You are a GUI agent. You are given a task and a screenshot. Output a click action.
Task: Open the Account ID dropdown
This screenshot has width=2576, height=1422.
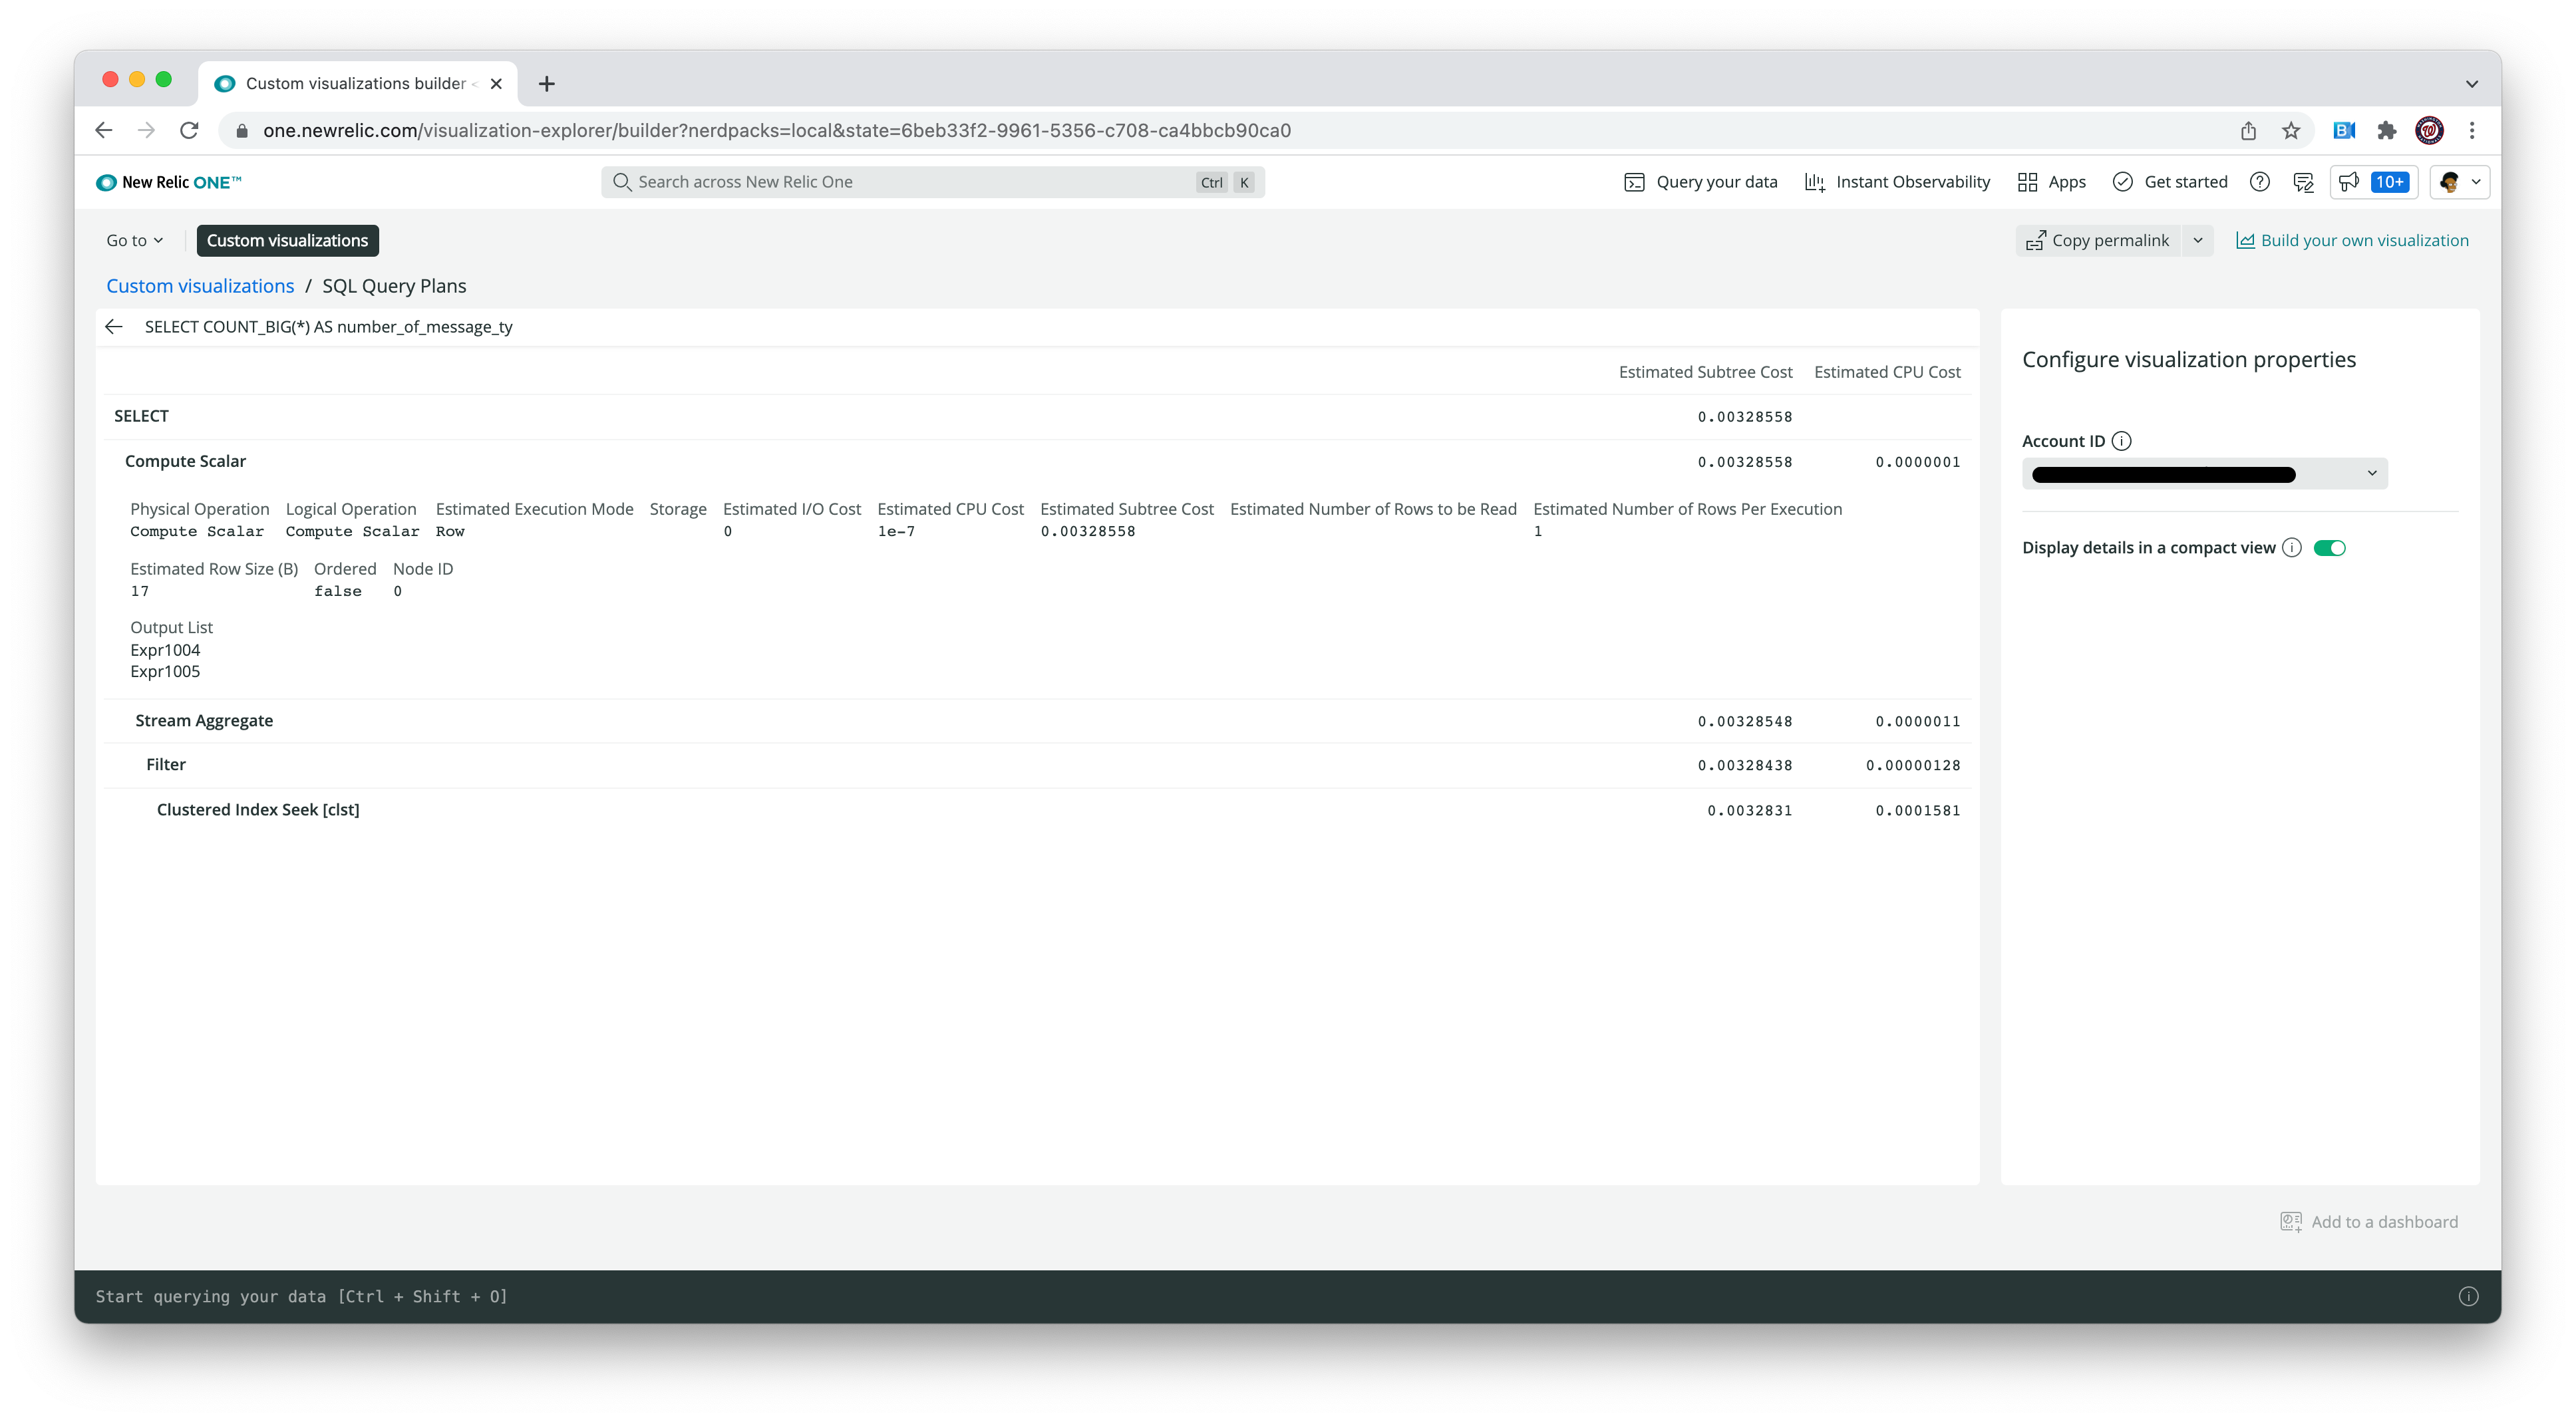click(2204, 474)
